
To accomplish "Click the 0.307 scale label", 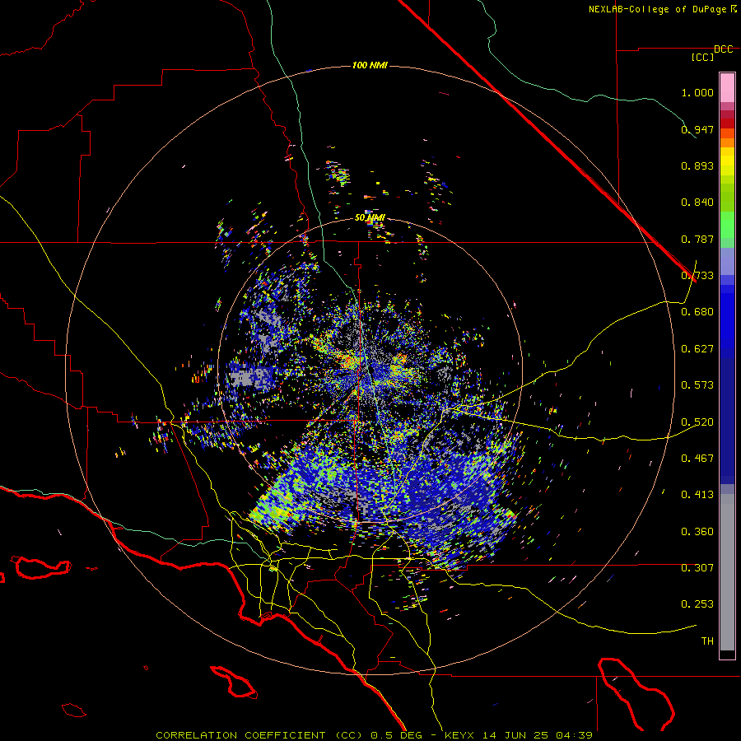I will coord(697,568).
